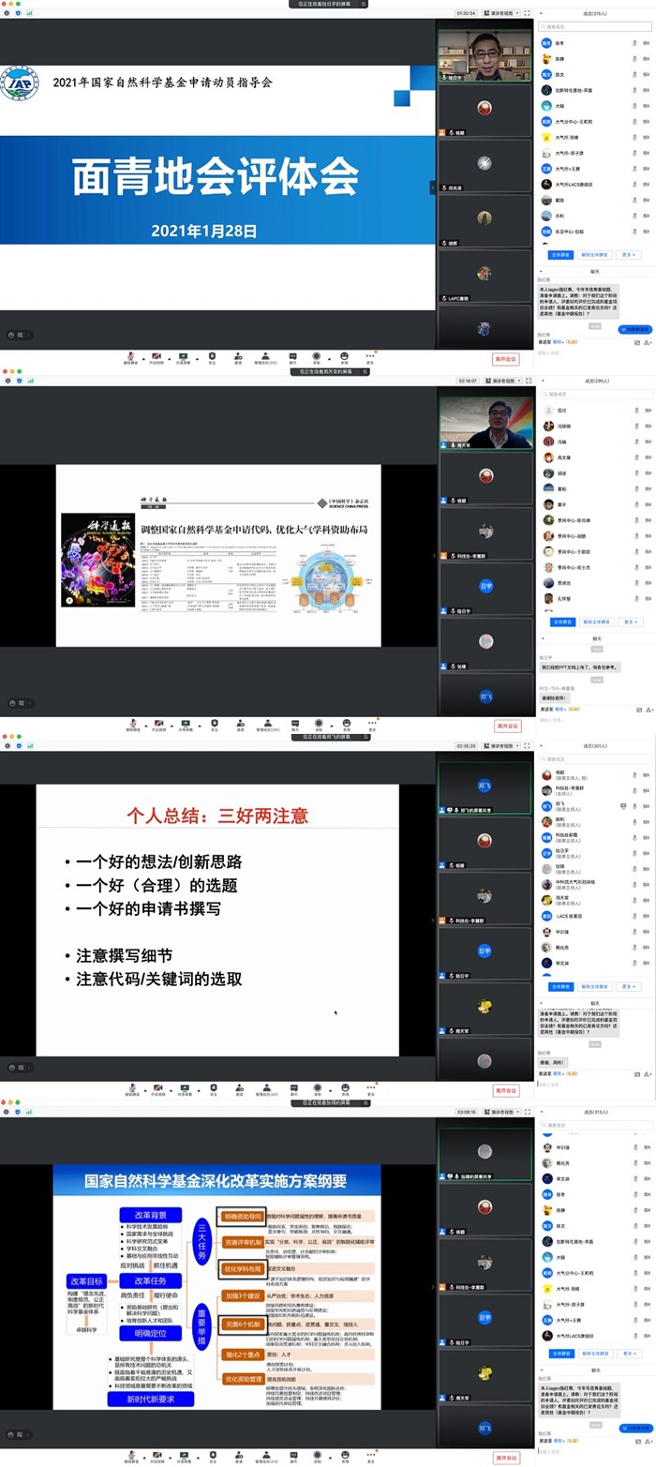Toggle microphone icon for member 林朝
Viewport: 656px width, 1467px height.
pos(634,775)
